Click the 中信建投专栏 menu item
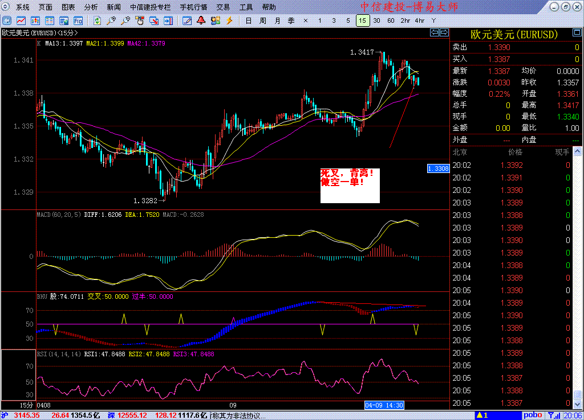 [150, 7]
